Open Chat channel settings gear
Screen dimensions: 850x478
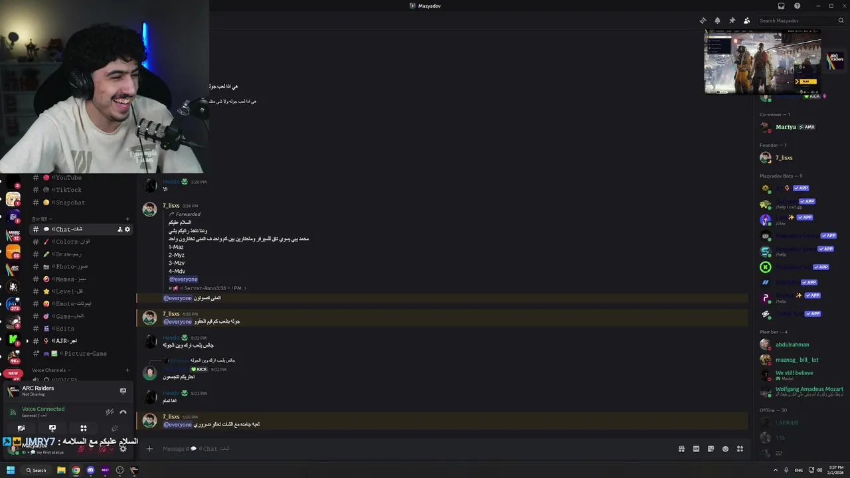[127, 229]
